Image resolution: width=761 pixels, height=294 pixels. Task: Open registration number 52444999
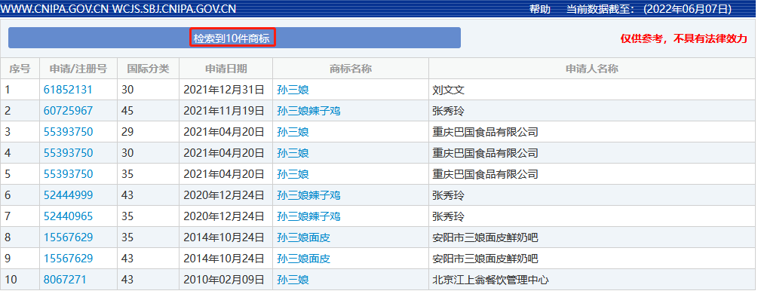(68, 195)
